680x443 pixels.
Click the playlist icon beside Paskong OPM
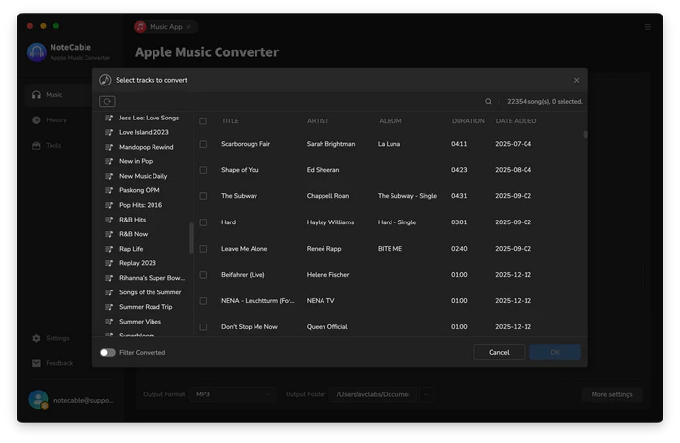pos(109,190)
